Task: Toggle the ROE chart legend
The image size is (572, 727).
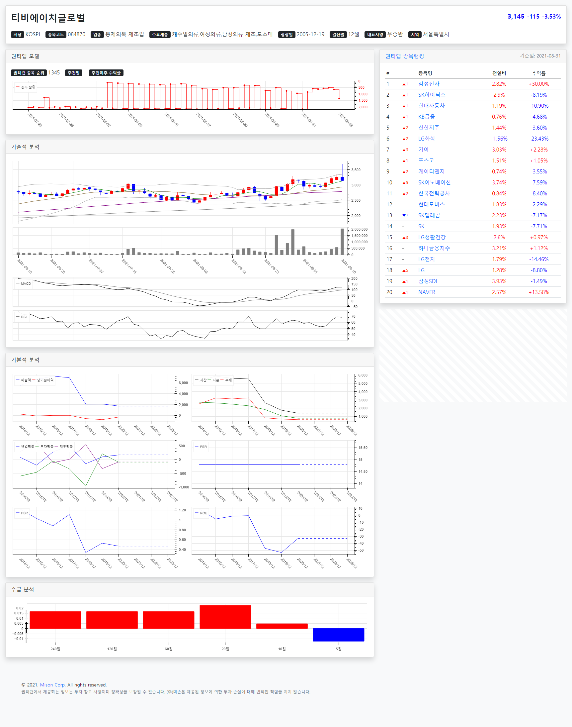Action: coord(201,513)
